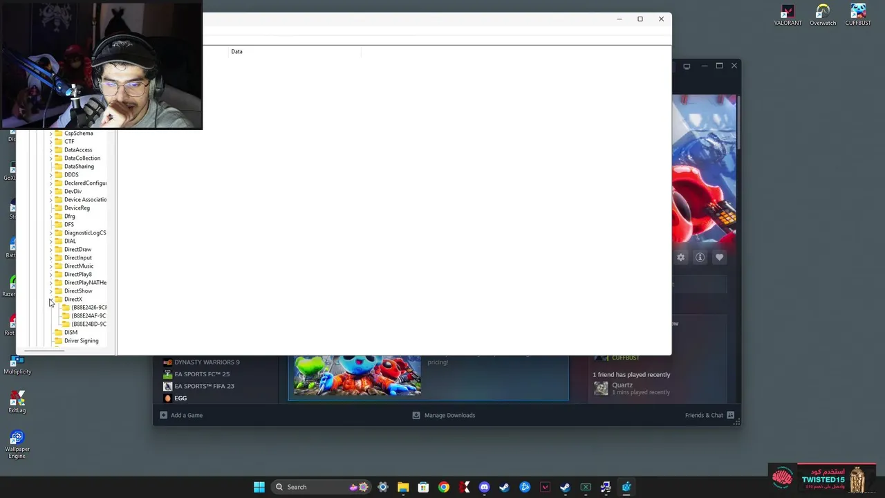Open Overwatch desktop shortcut
Viewport: 885px width, 498px height.
(823, 15)
